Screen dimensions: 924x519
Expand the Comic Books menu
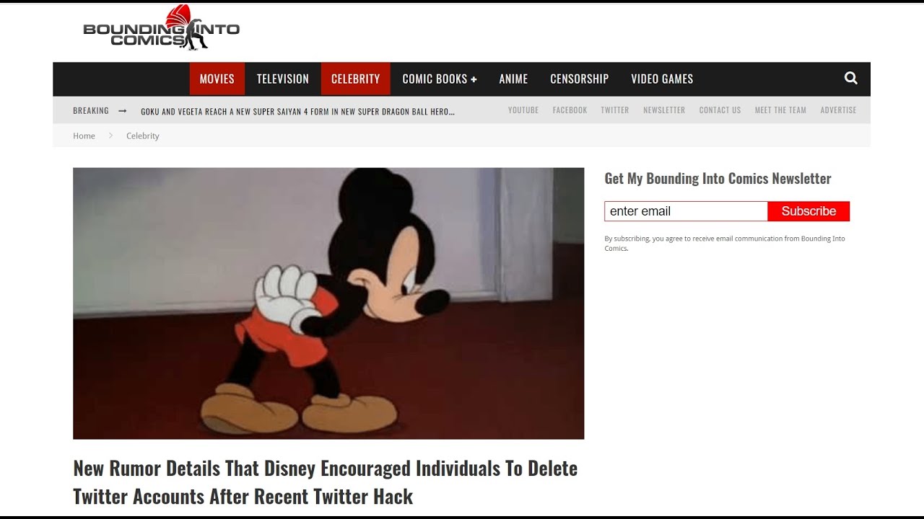point(439,79)
